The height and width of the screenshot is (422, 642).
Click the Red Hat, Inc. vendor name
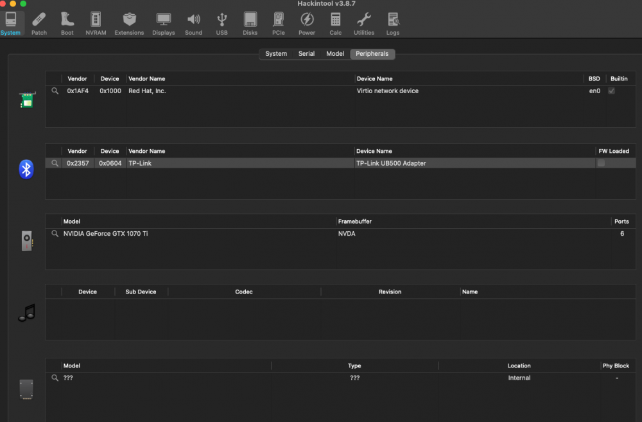[x=147, y=91]
